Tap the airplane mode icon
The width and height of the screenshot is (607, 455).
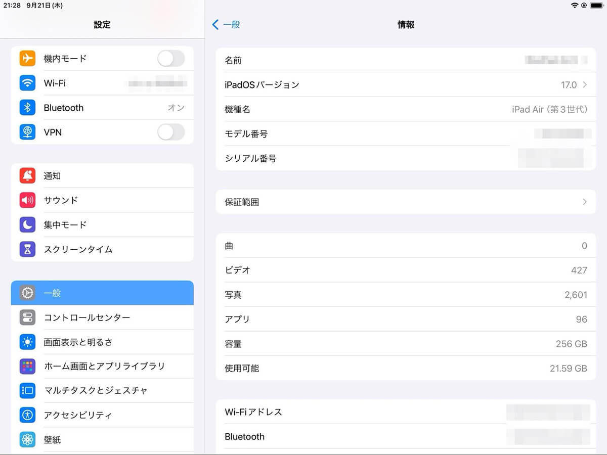click(x=27, y=58)
